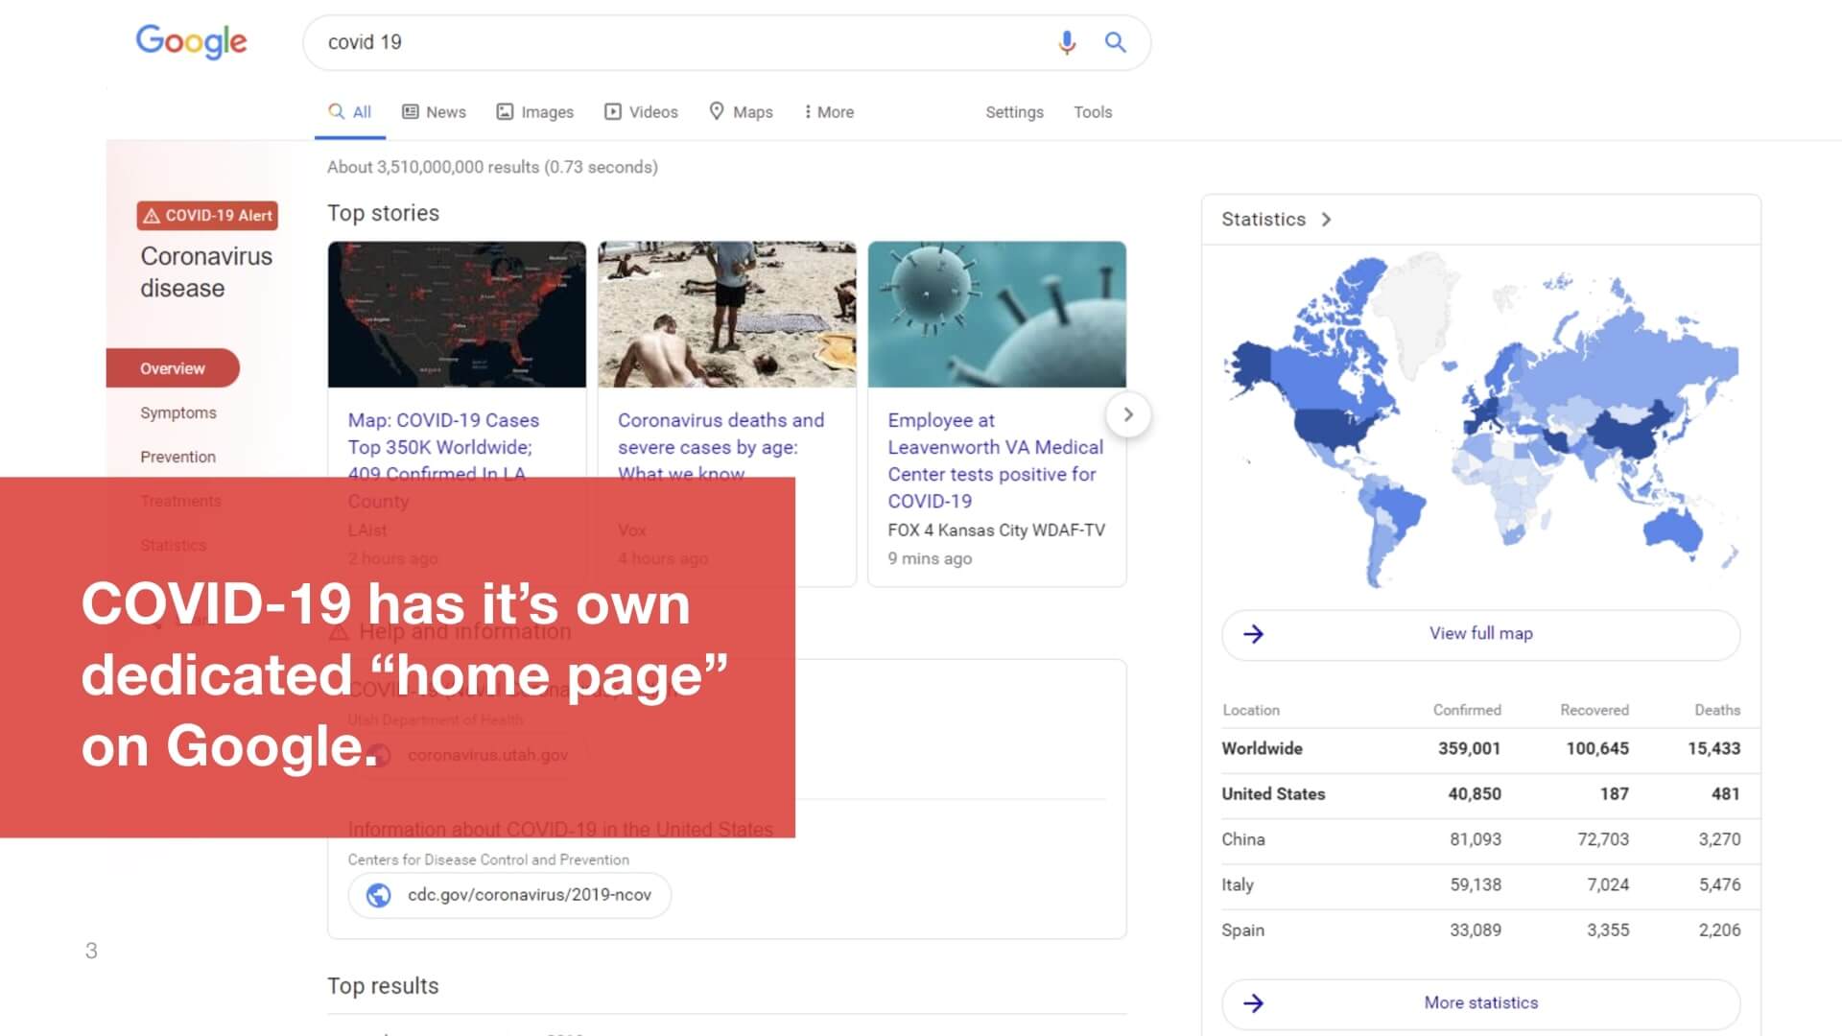Click the arrow icon beside View full map

pos(1253,634)
